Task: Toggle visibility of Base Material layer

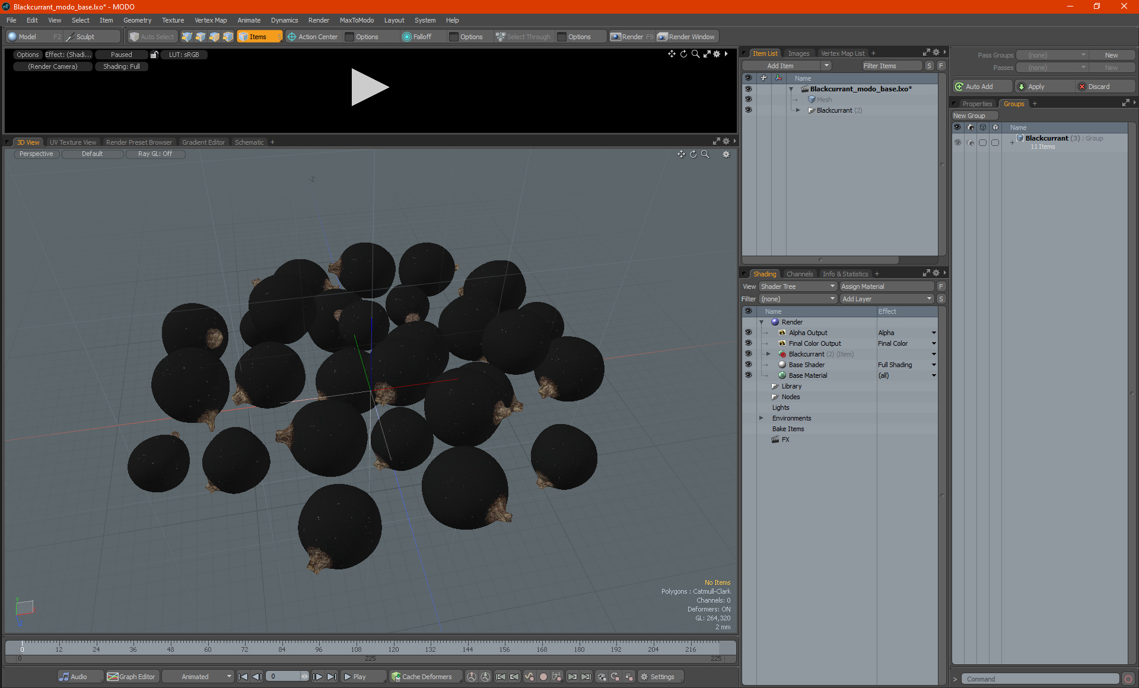Action: coord(748,375)
